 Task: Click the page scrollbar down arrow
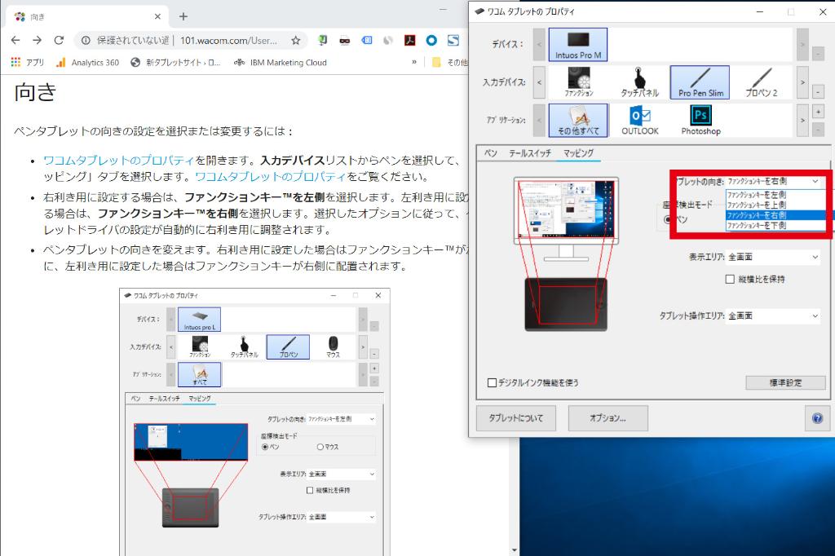[514, 550]
